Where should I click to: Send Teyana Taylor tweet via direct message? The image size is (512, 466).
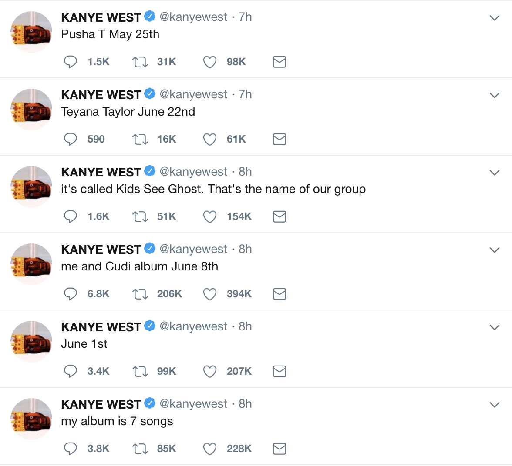280,139
